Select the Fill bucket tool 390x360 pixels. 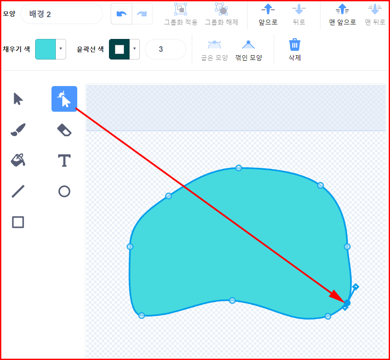point(18,160)
